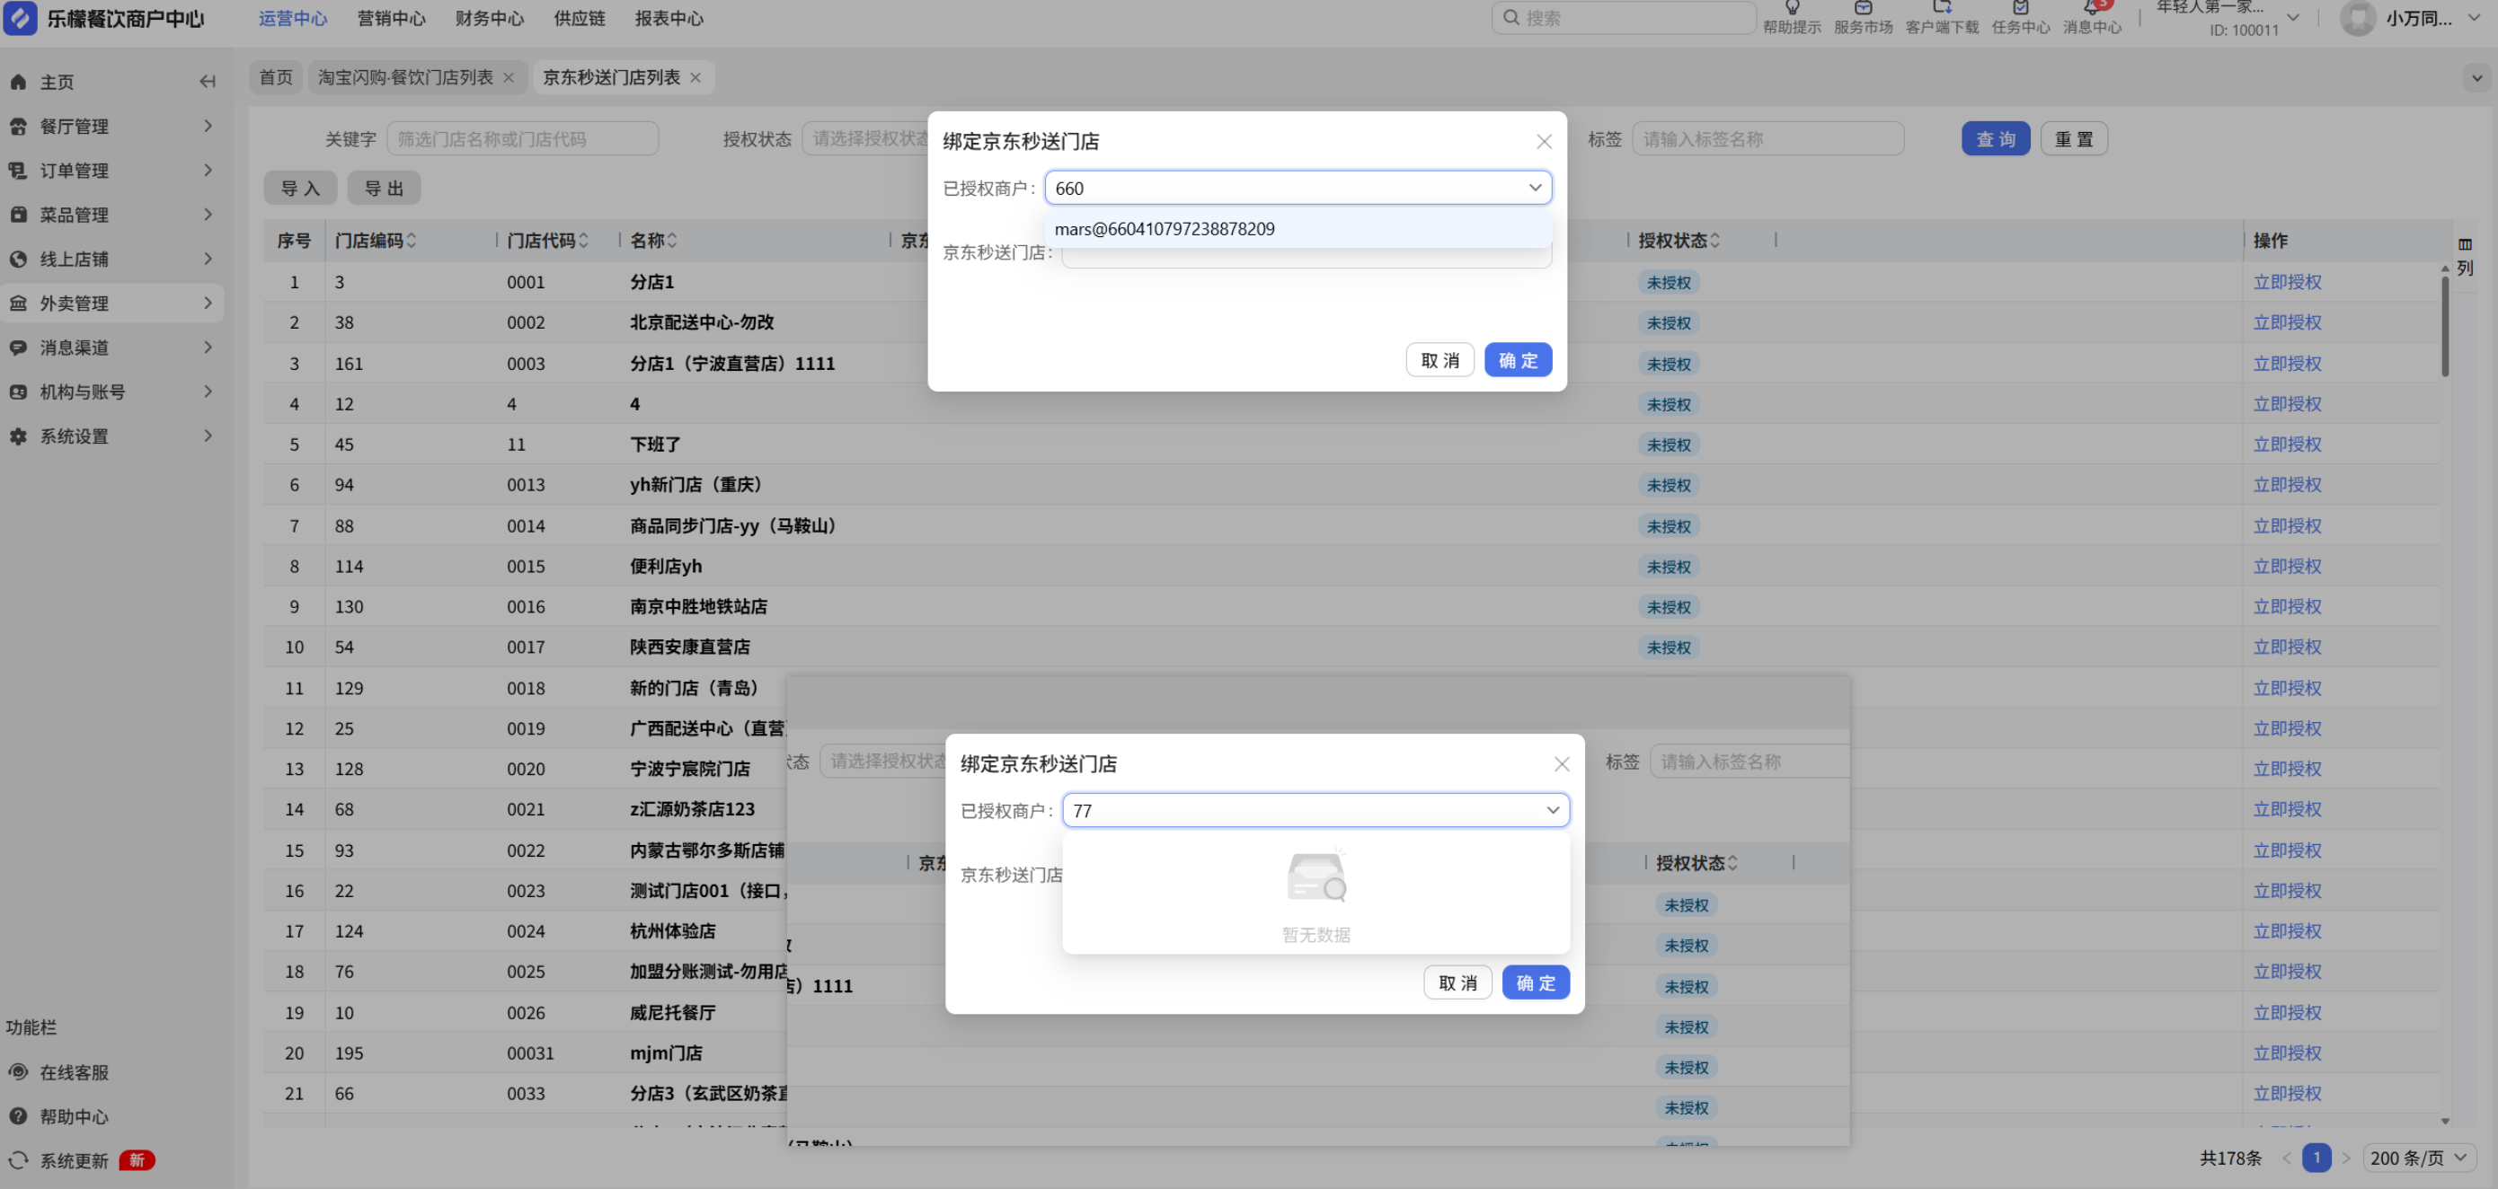Screen dimensions: 2498x1189
Task: Switch to 供应链 top menu
Action: (579, 19)
